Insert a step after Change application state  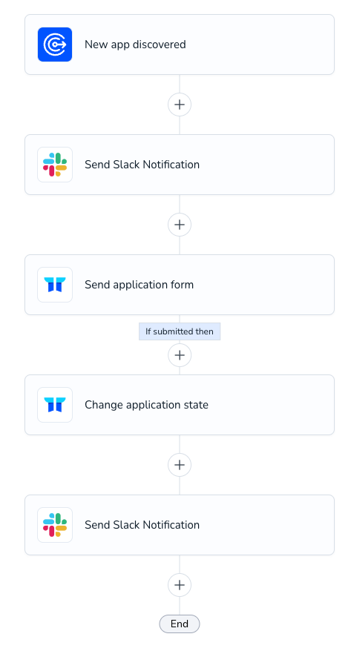180,465
